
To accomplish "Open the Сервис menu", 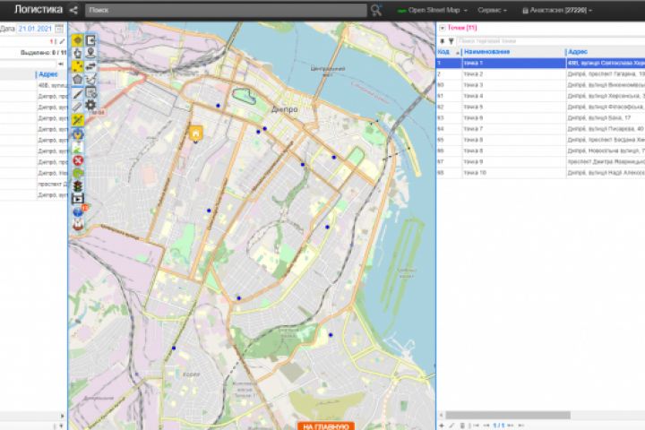I will tap(492, 10).
